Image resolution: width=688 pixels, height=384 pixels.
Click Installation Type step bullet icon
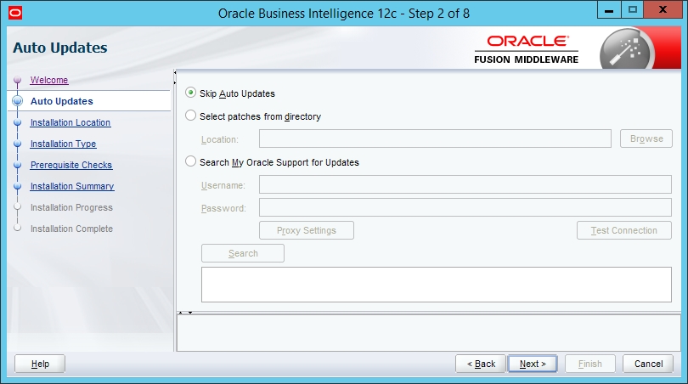tap(18, 144)
